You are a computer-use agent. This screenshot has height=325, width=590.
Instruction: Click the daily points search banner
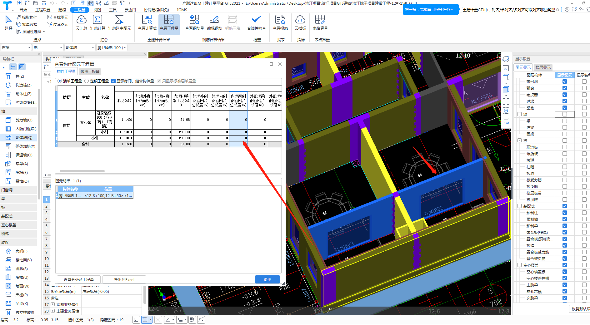(430, 10)
